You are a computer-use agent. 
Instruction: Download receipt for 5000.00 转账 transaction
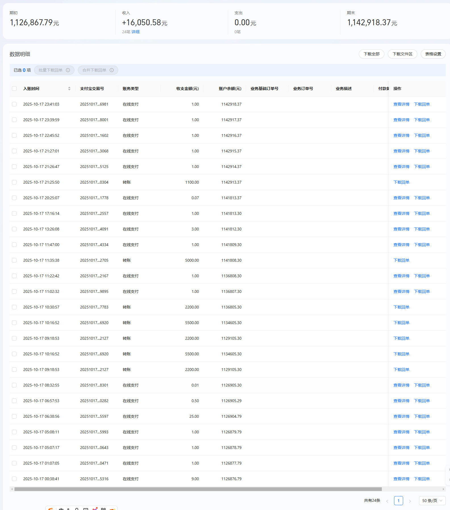point(401,260)
